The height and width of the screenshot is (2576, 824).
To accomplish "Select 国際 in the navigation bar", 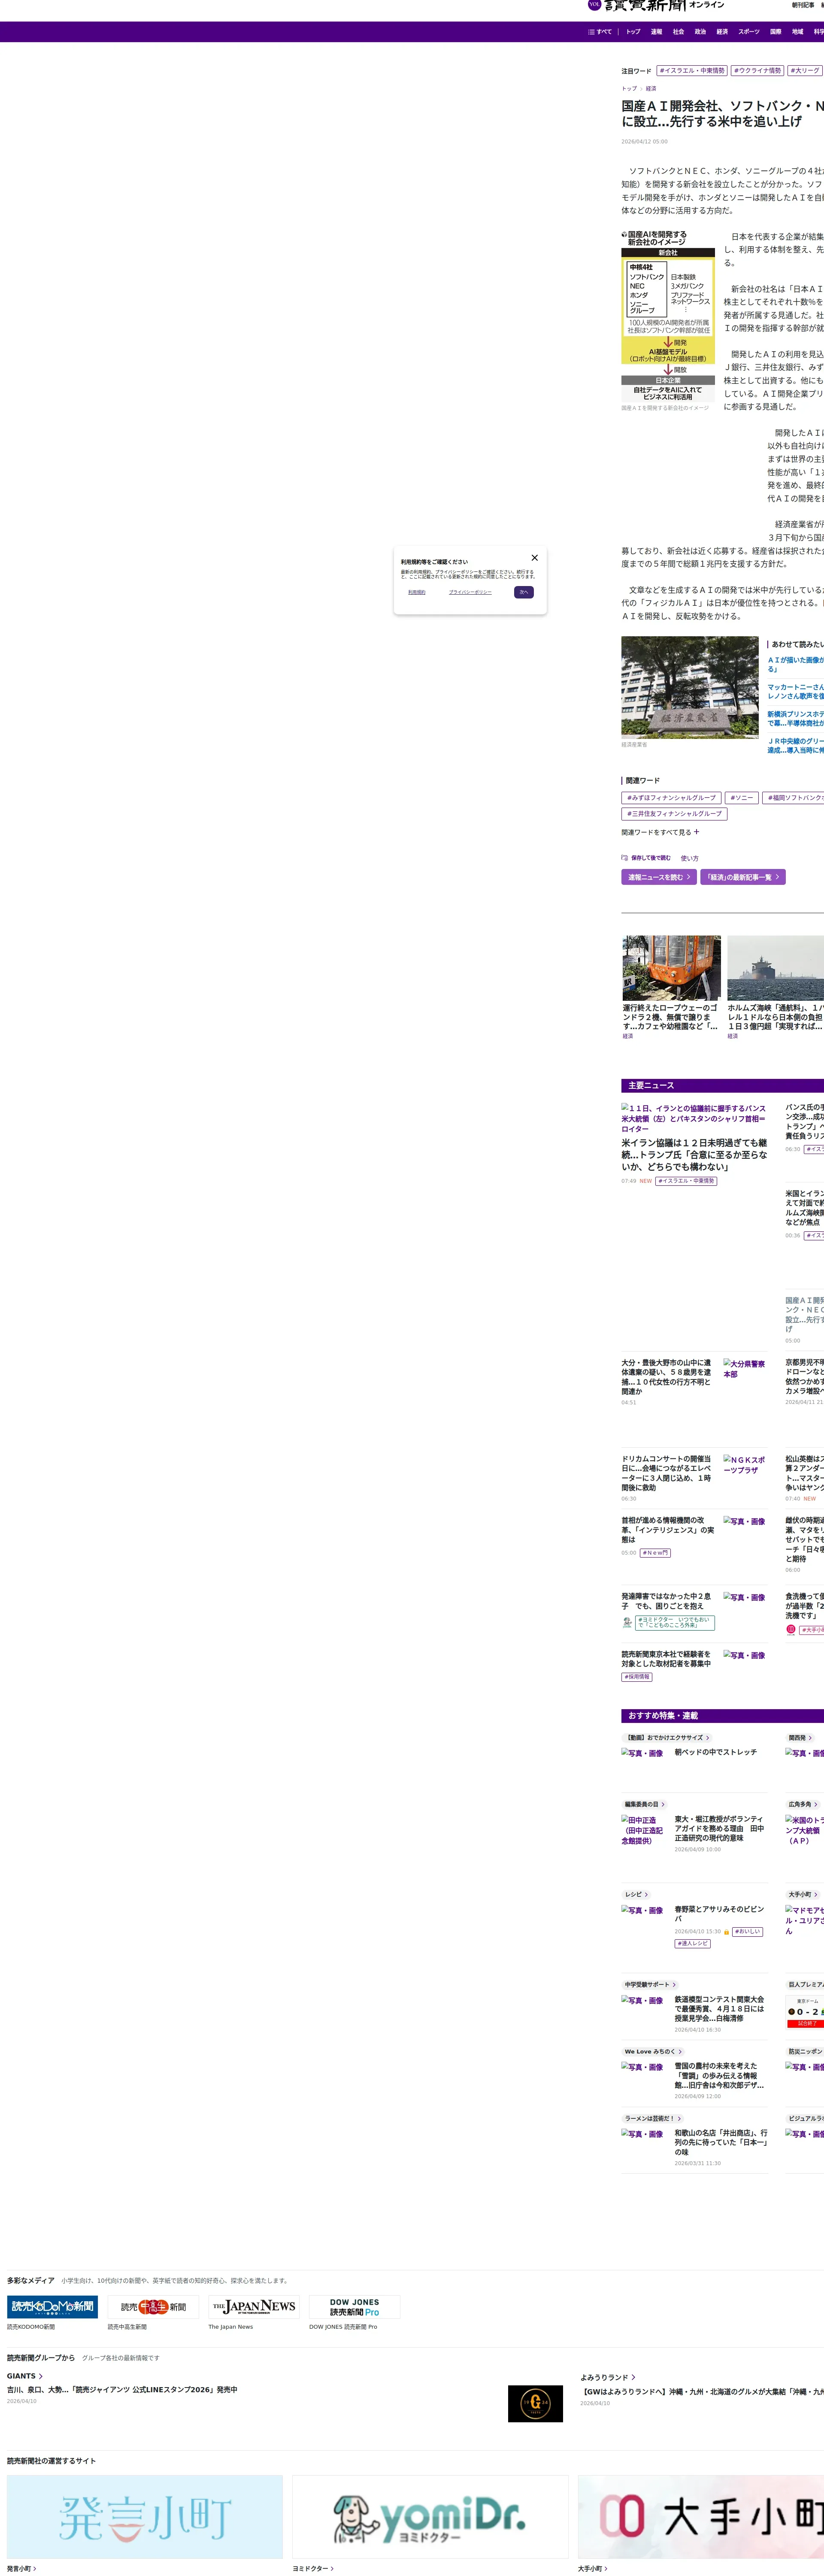I will (x=776, y=32).
